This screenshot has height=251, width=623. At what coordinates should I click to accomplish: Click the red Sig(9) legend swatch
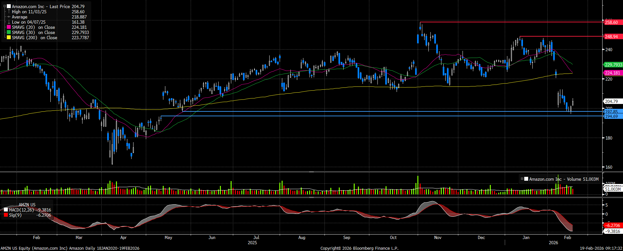(x=6, y=215)
